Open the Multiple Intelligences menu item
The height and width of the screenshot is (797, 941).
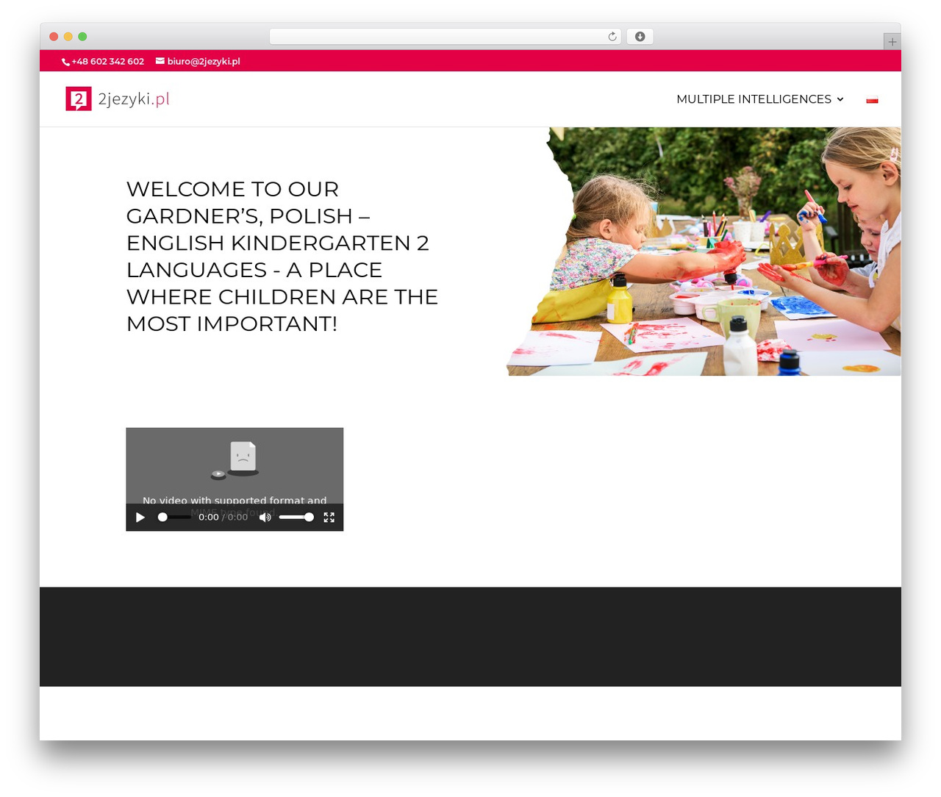coord(754,99)
